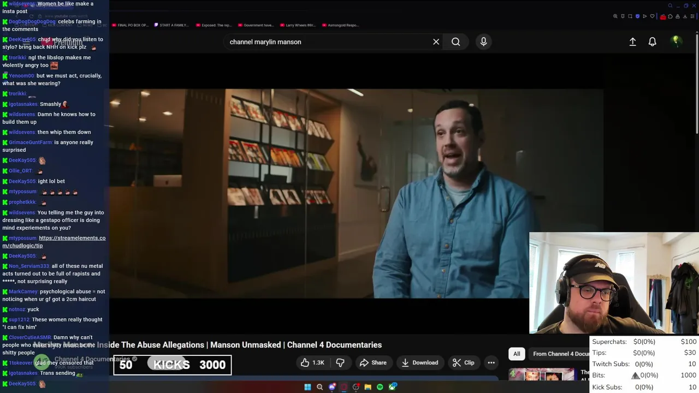Image resolution: width=699 pixels, height=393 pixels.
Task: Open the FINAL PO BOX OP... bookmark
Action: [131, 25]
